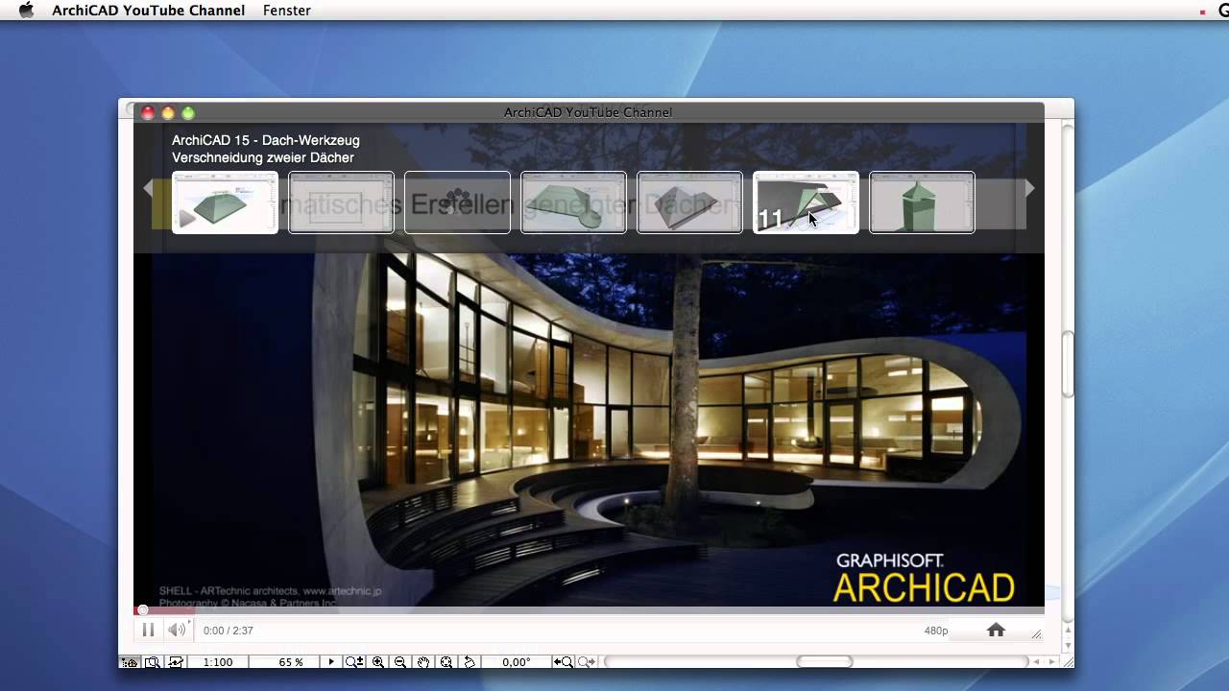Select the pan hand tool

click(x=423, y=662)
